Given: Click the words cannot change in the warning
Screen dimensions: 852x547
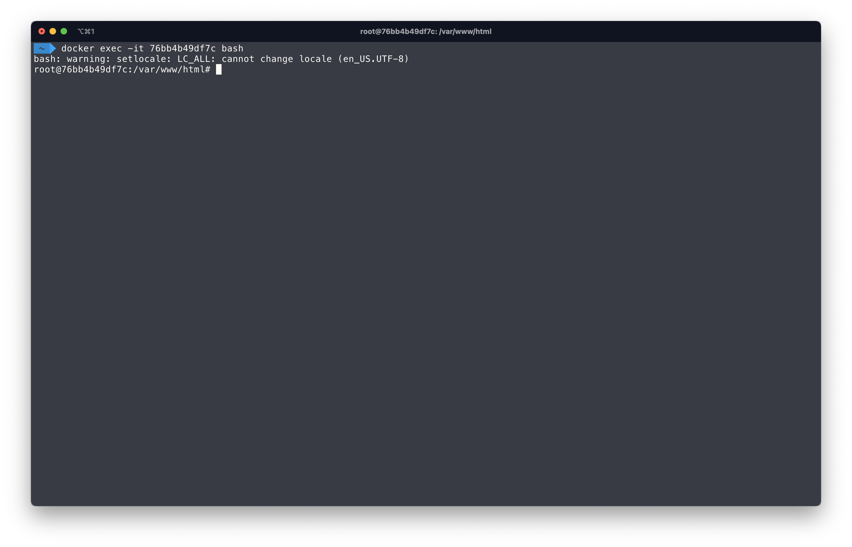Looking at the screenshot, I should click(x=257, y=59).
